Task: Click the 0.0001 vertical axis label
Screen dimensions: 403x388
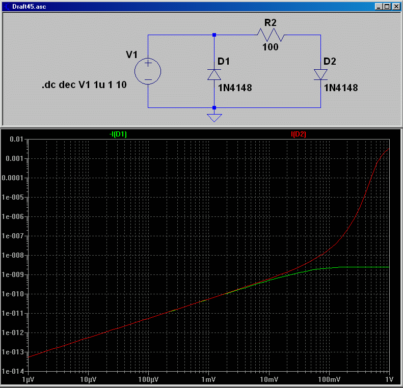Action: (13, 178)
